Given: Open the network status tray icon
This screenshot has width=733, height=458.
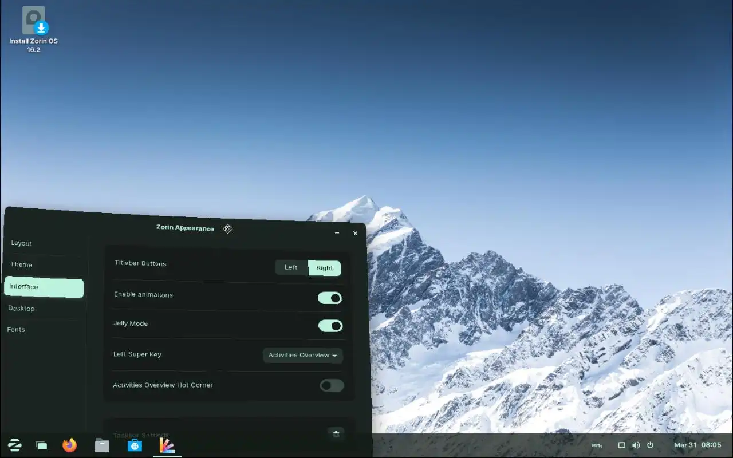Looking at the screenshot, I should coord(621,445).
